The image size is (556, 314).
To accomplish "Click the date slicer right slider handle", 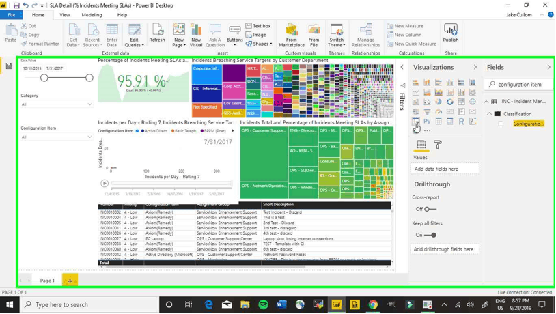I will pyautogui.click(x=89, y=78).
